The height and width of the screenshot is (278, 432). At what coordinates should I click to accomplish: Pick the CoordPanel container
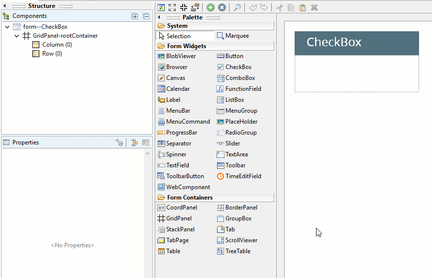tap(177, 208)
